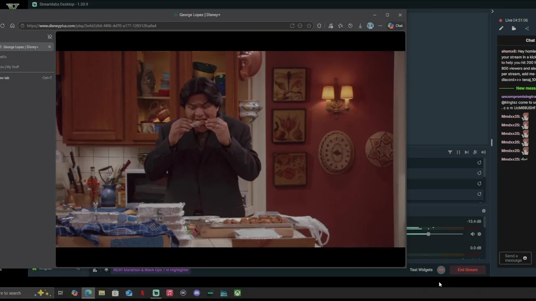The height and width of the screenshot is (301, 536).
Task: Toggle the REC recording button
Action: pos(441,270)
